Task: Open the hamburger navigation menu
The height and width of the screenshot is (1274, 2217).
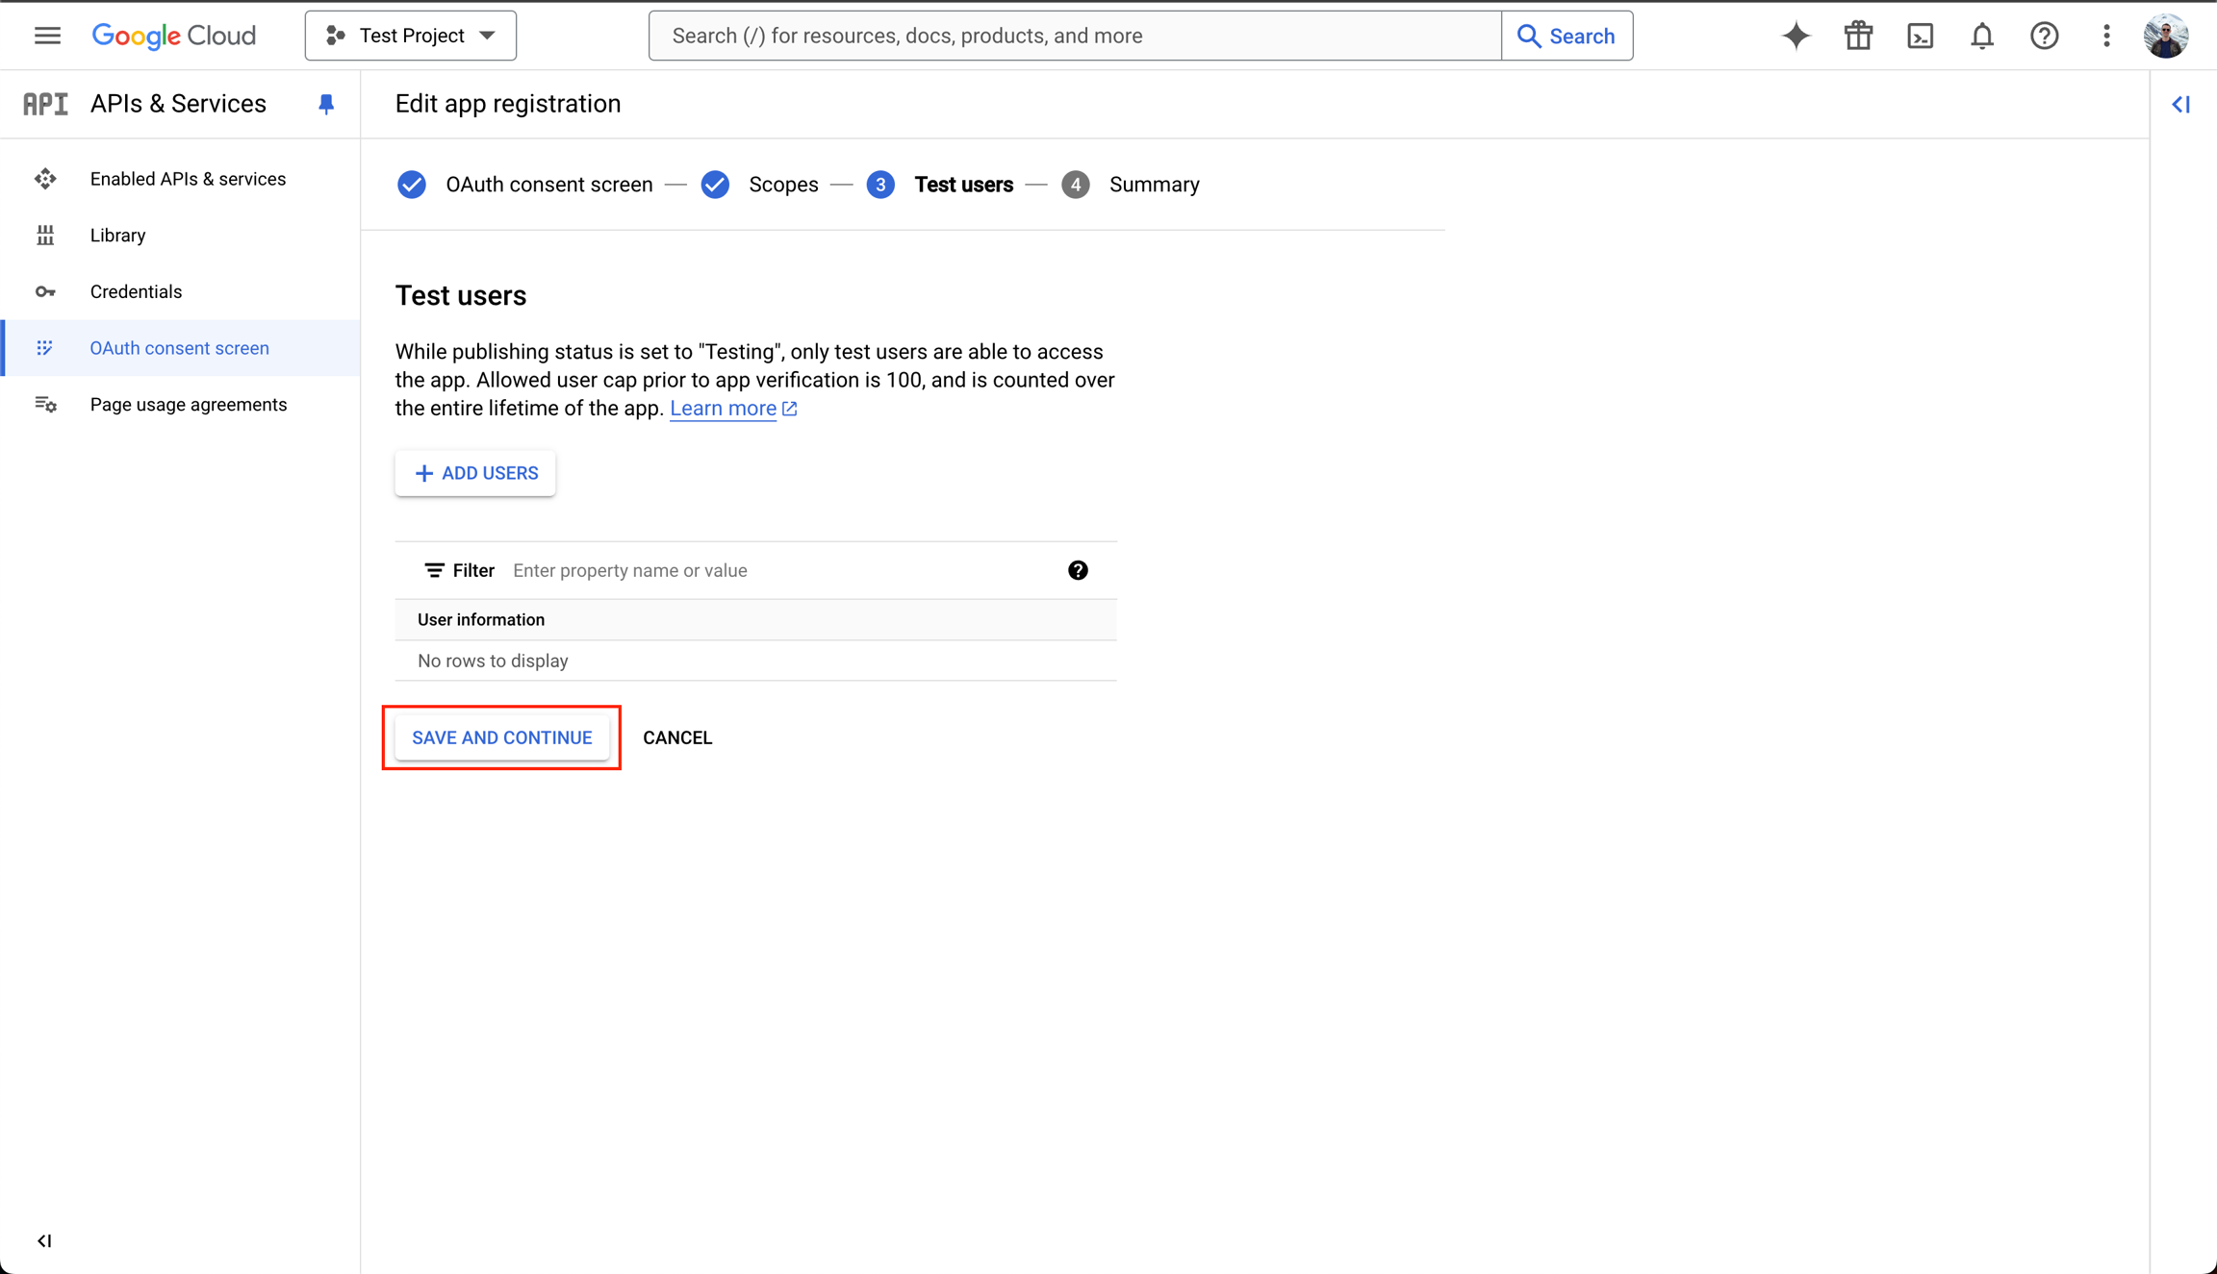Action: [47, 36]
